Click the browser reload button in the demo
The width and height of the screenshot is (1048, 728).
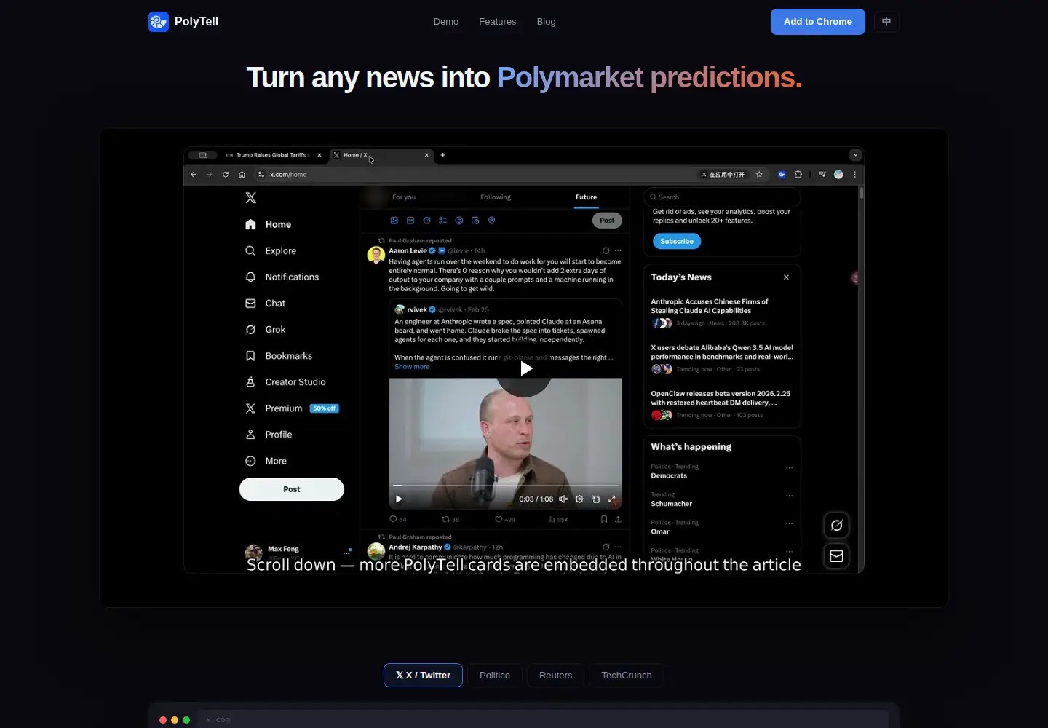(x=226, y=175)
